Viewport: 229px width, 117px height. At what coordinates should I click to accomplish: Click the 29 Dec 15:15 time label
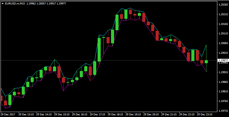click(x=62, y=115)
